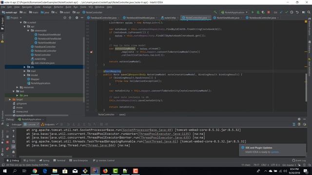Click the Git revert arrow icon
Image resolution: width=312 pixels, height=175 pixels.
[297, 12]
